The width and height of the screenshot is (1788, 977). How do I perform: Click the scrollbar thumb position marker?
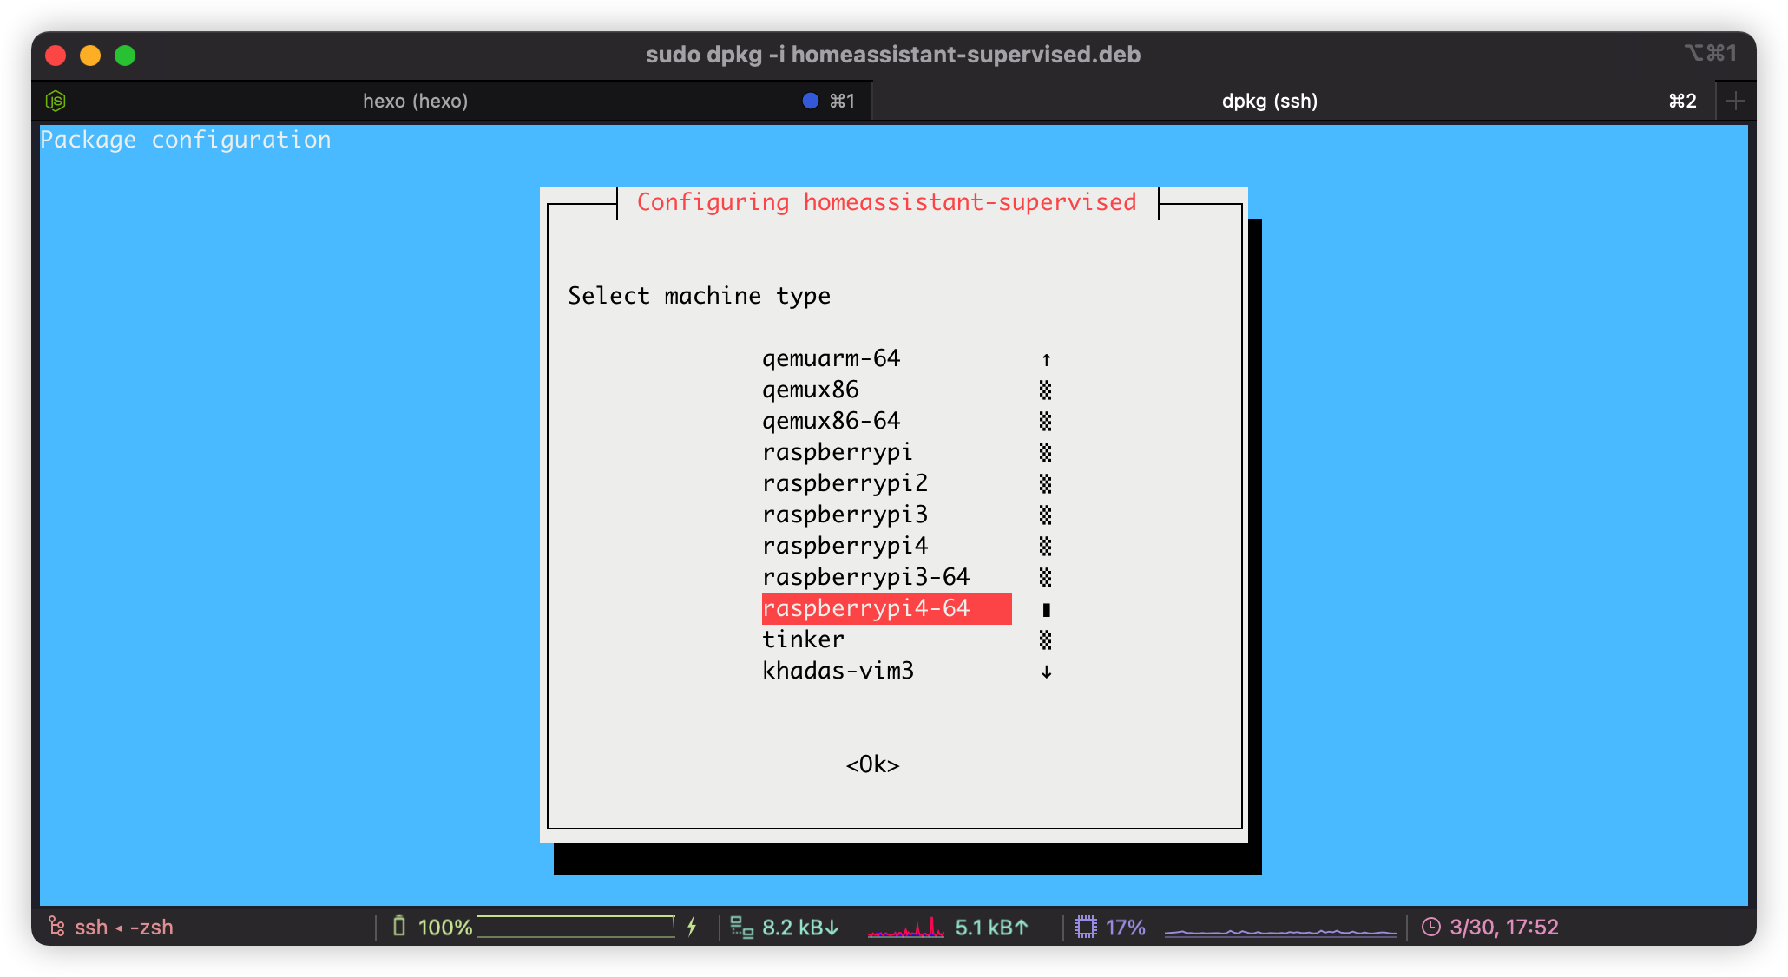[1046, 609]
